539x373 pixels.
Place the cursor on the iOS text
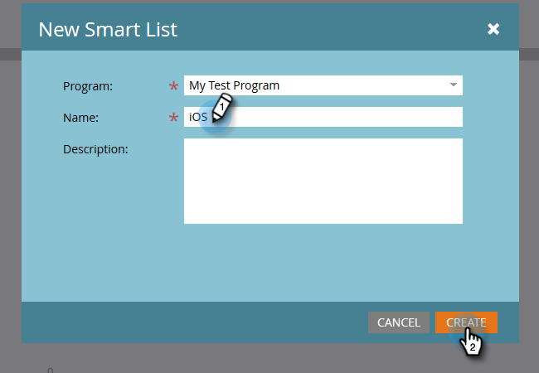click(198, 117)
